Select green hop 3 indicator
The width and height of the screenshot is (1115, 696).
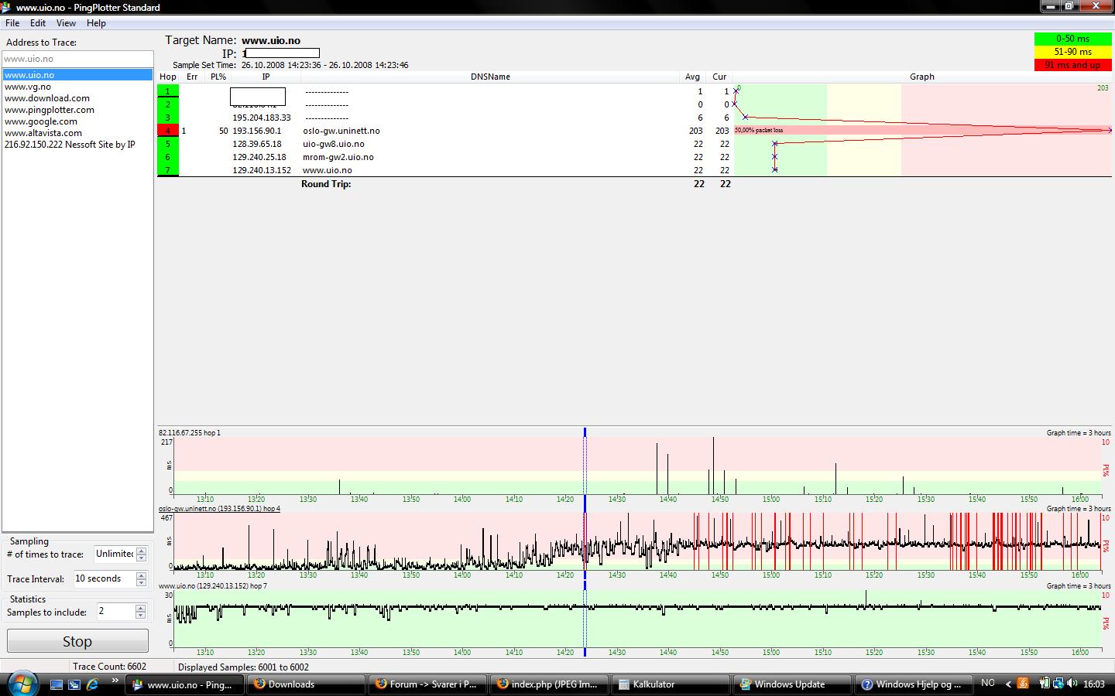pos(167,118)
